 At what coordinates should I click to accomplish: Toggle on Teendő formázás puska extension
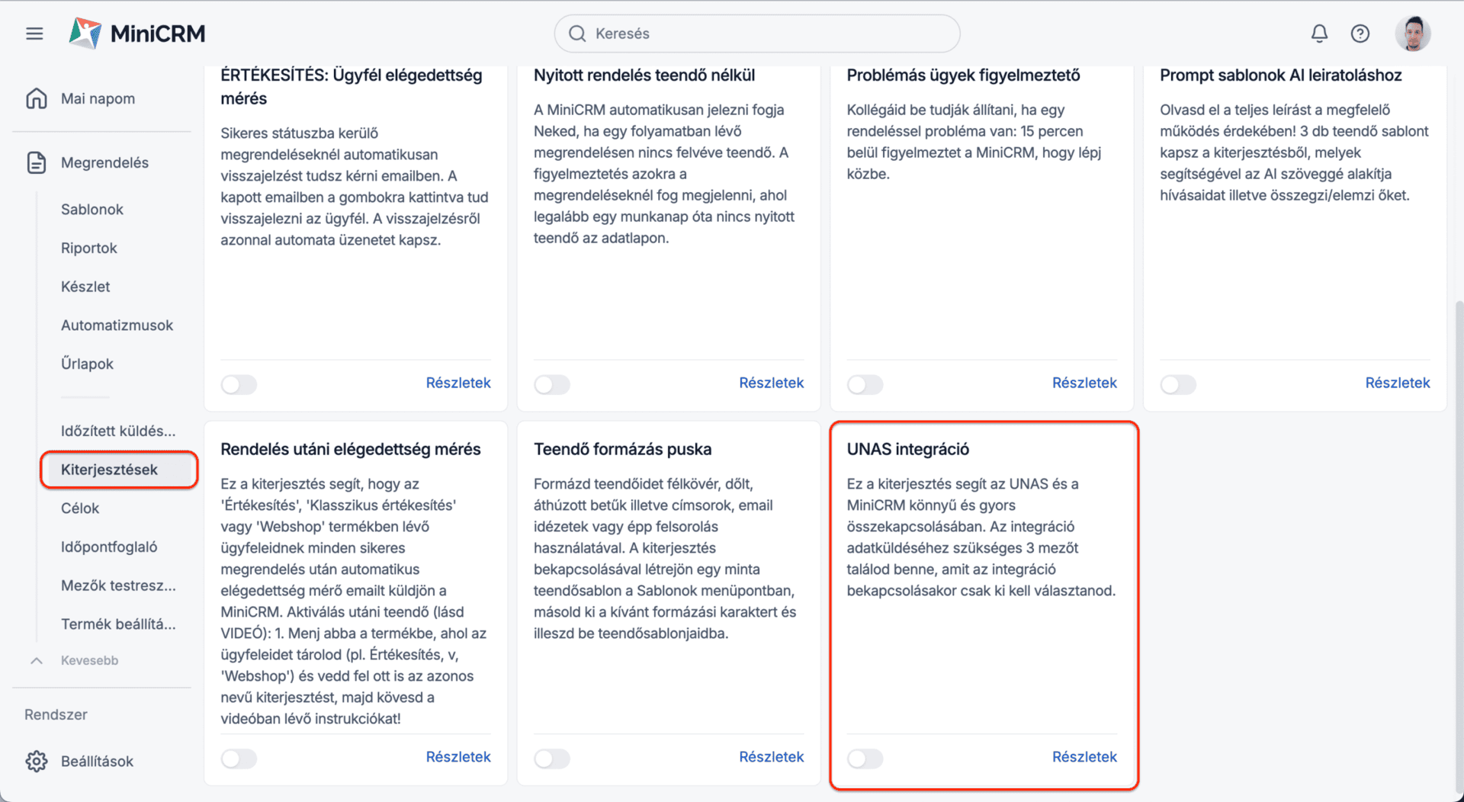[552, 758]
